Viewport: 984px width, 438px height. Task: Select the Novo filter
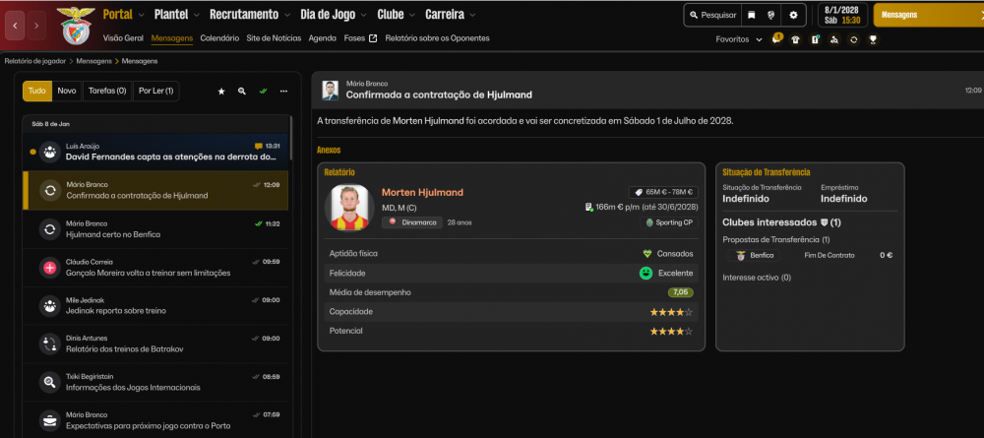pyautogui.click(x=67, y=91)
